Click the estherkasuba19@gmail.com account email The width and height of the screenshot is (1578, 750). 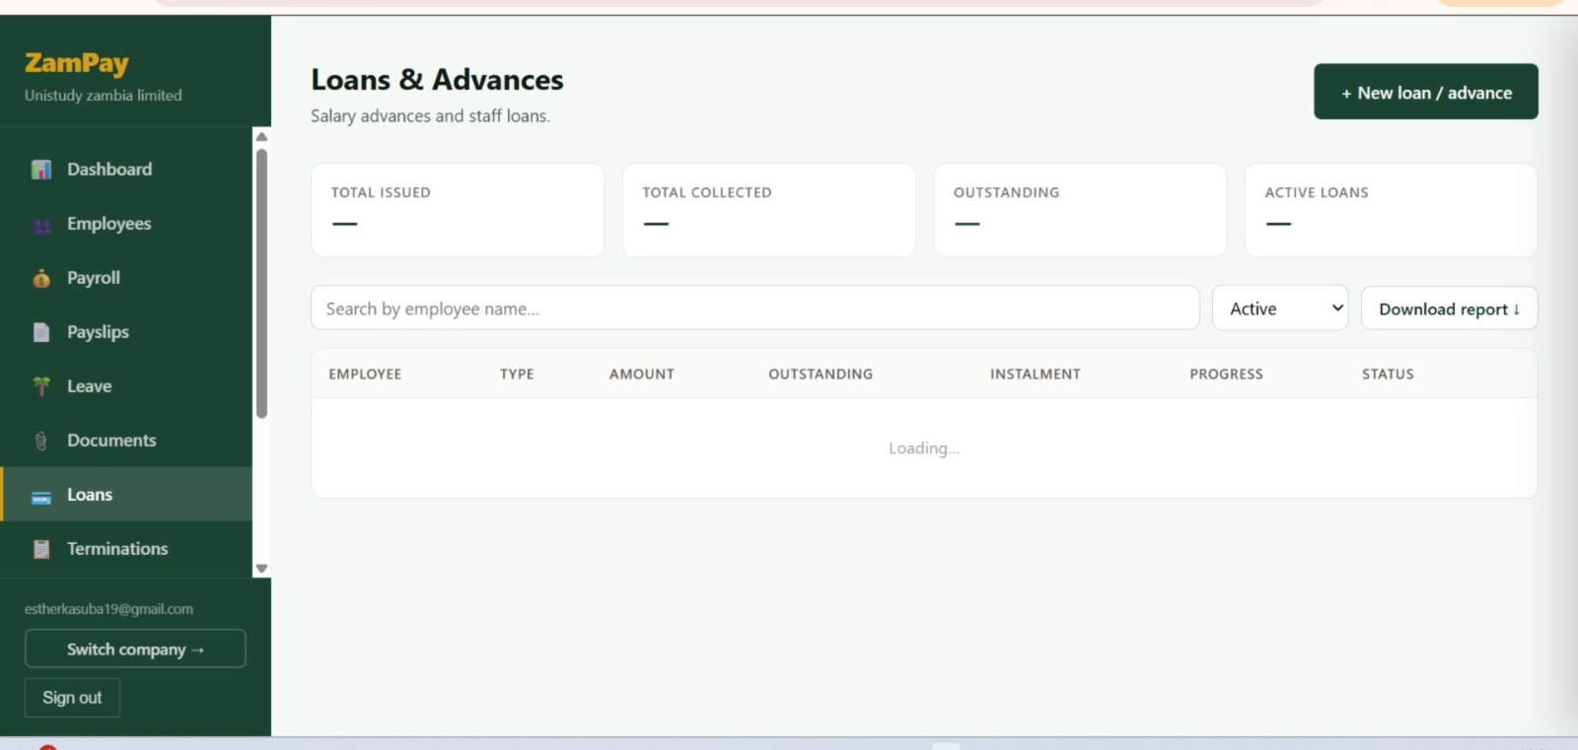pyautogui.click(x=108, y=609)
